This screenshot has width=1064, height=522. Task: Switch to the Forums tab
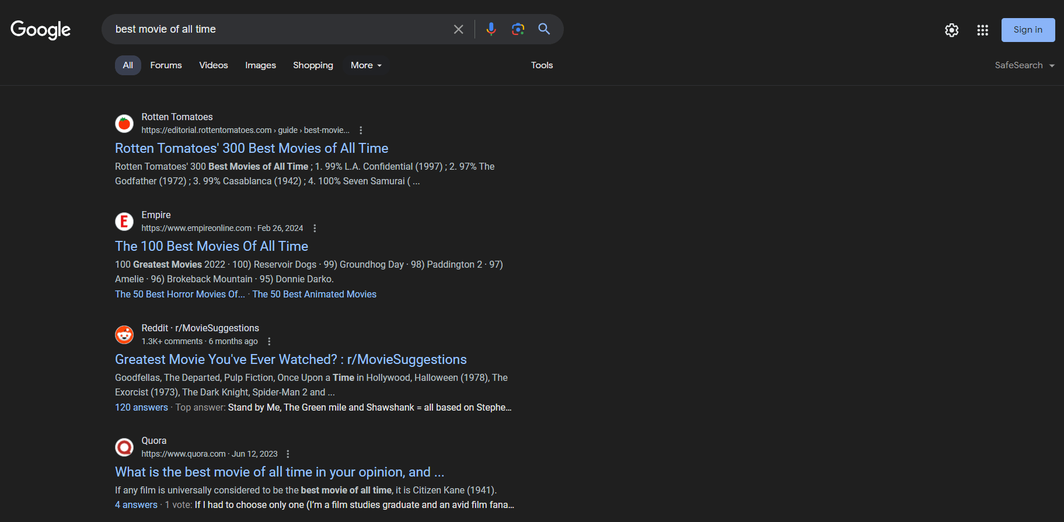coord(166,65)
